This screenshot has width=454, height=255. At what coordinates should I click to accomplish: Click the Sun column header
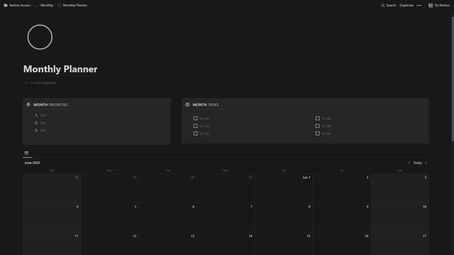point(51,170)
